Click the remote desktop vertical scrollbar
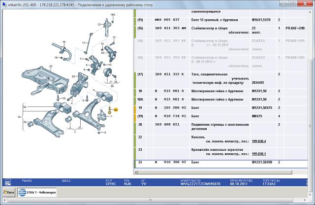Viewport: 315px width, 205px height. (x=310, y=126)
